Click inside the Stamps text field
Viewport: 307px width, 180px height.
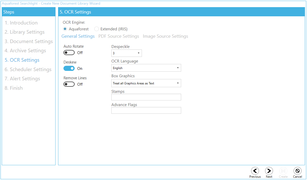point(146,97)
